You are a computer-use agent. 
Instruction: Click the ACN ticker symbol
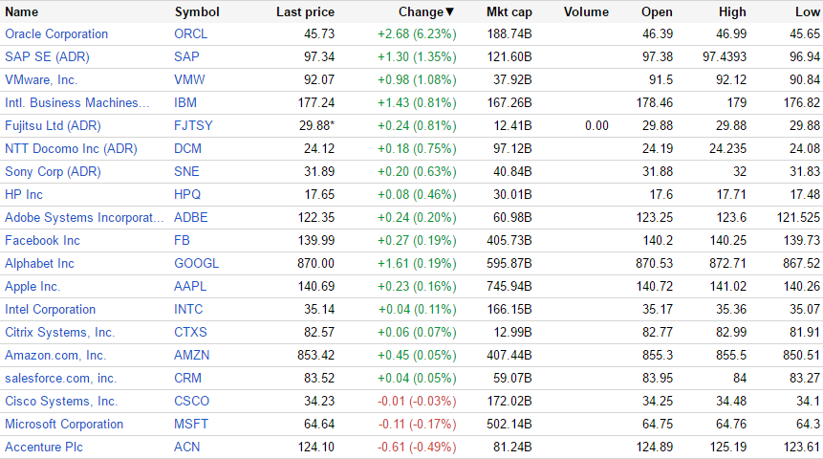(187, 448)
